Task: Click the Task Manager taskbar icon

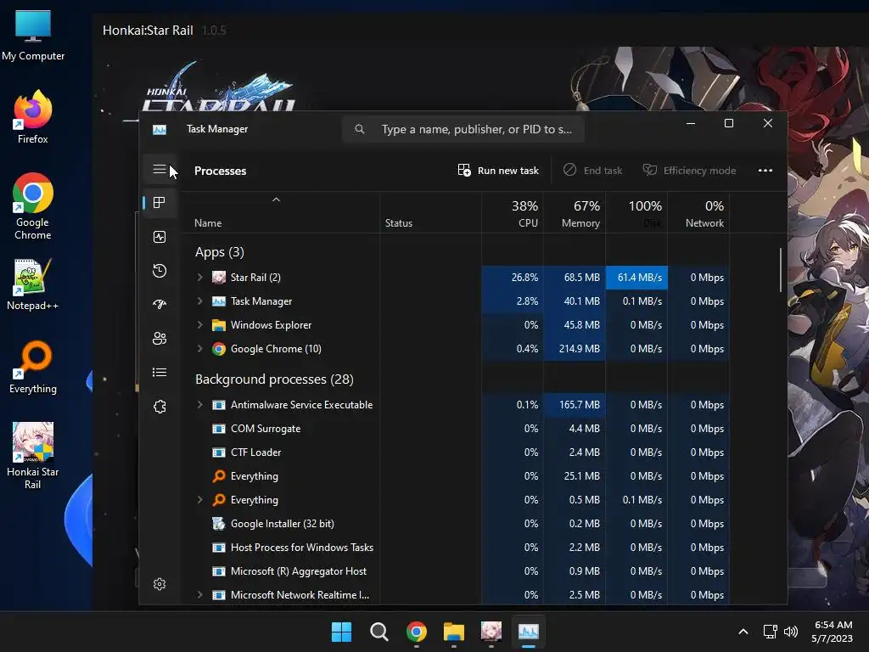Action: click(x=528, y=632)
